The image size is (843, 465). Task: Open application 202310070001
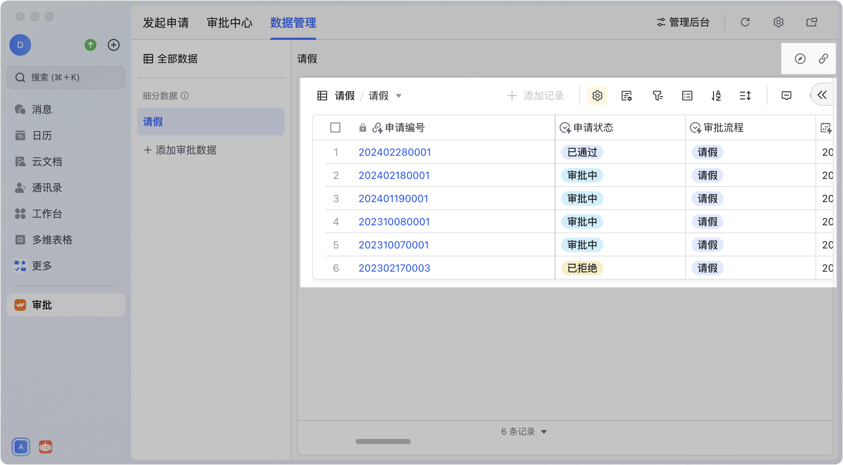pyautogui.click(x=394, y=245)
